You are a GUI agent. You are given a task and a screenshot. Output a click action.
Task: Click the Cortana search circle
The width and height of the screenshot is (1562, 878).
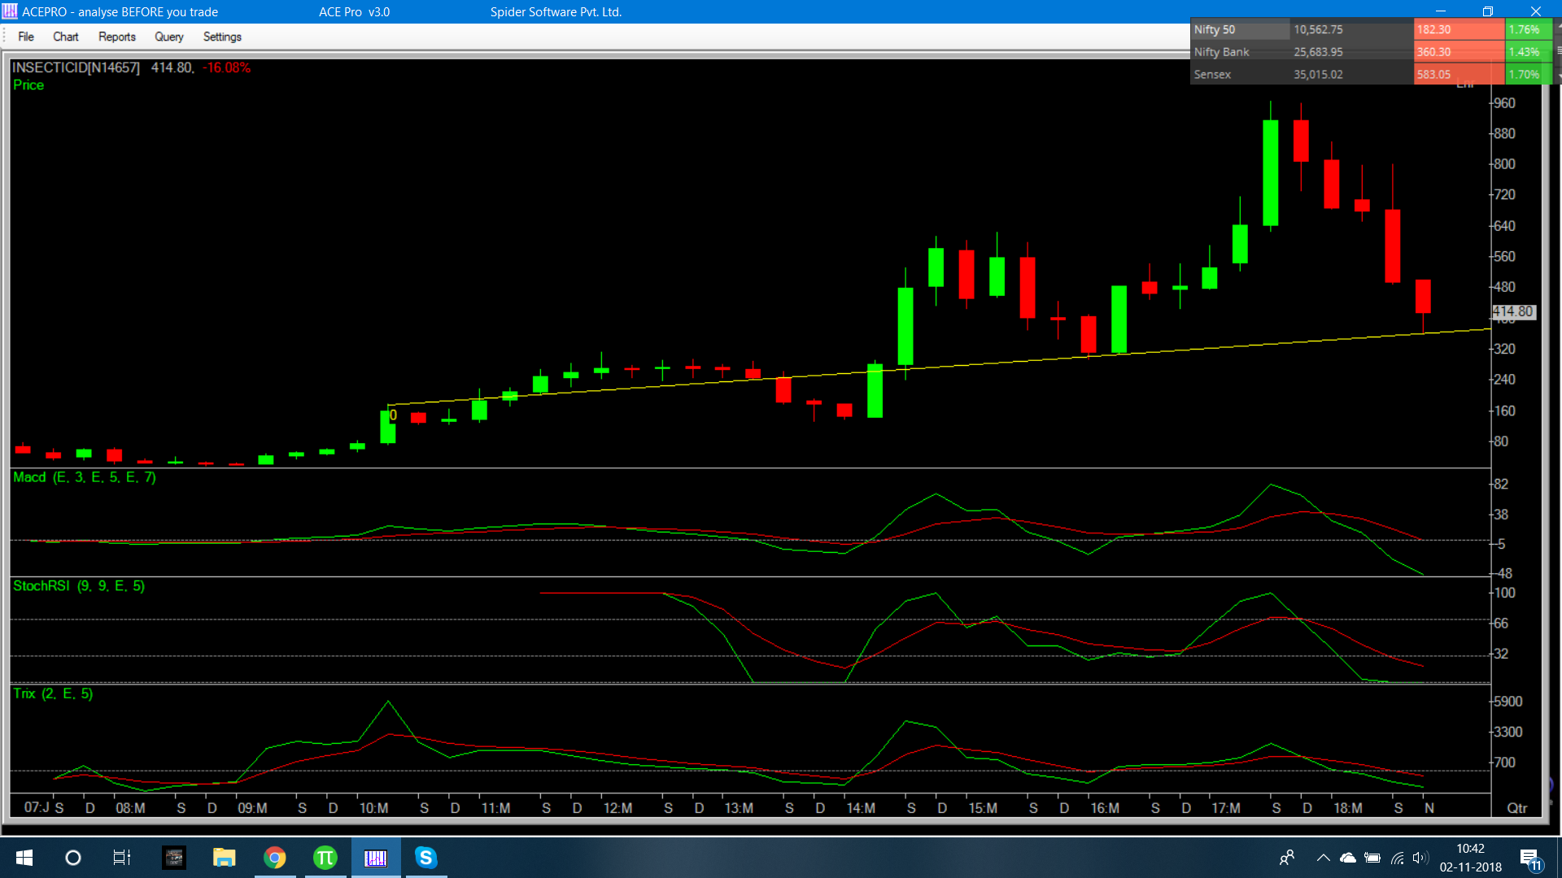tap(73, 858)
